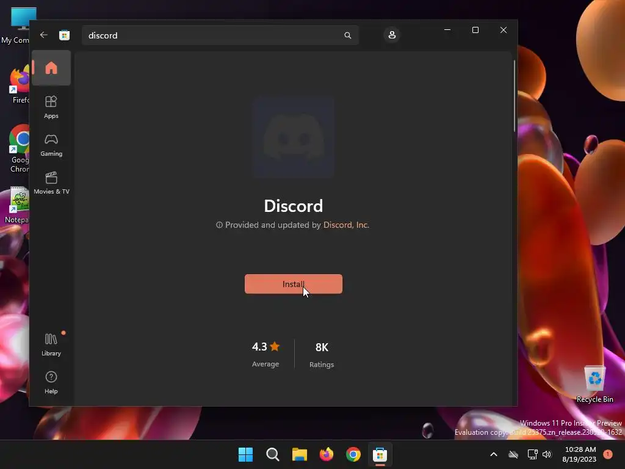
Task: Open the Home section in the sidebar
Action: [51, 68]
